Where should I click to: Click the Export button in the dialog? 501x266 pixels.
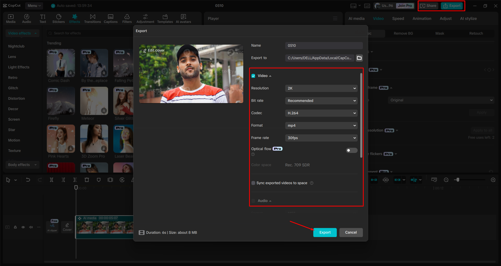click(325, 232)
